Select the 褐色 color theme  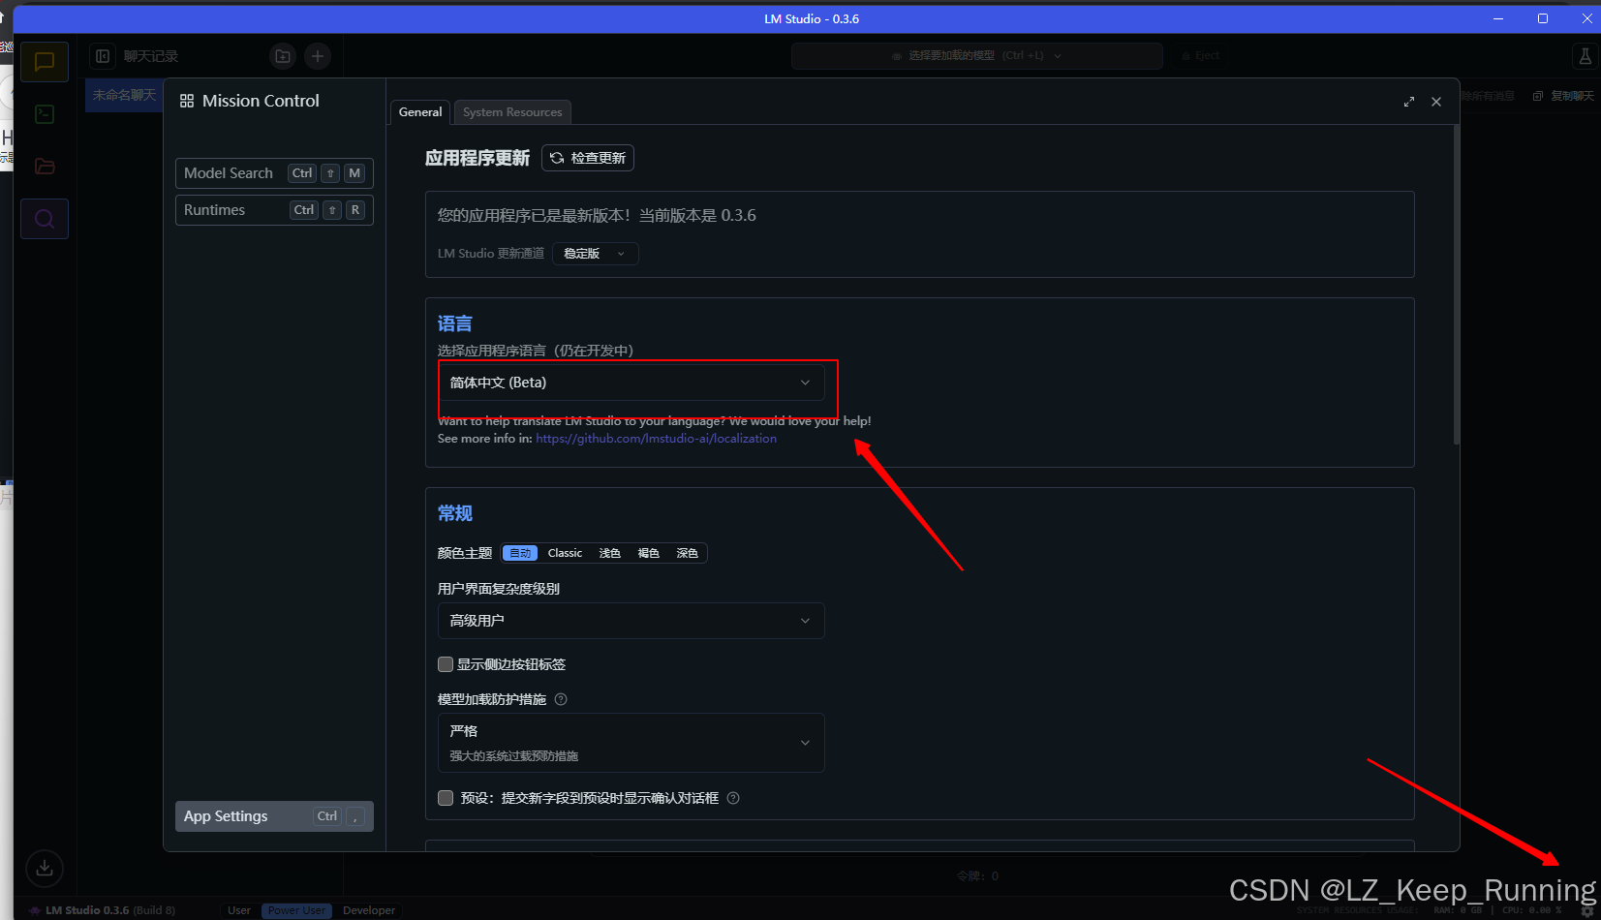[648, 553]
